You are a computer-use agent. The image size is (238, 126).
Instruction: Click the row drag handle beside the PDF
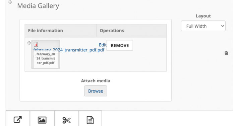[29, 43]
